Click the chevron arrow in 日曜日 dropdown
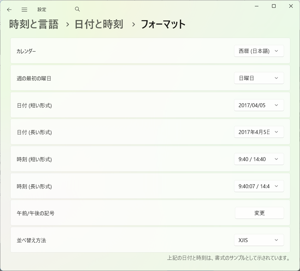Image resolution: width=300 pixels, height=271 pixels. (x=276, y=78)
